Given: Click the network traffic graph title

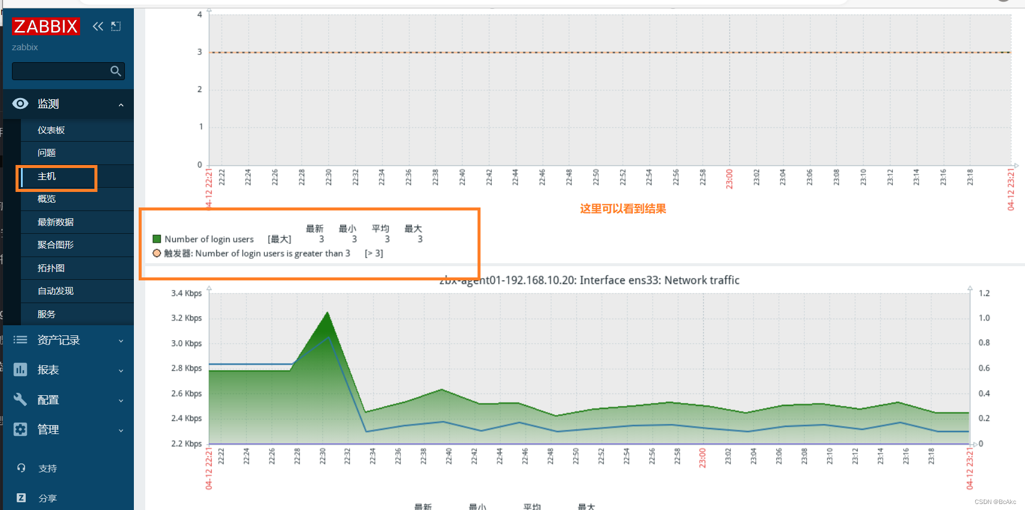Looking at the screenshot, I should (589, 280).
